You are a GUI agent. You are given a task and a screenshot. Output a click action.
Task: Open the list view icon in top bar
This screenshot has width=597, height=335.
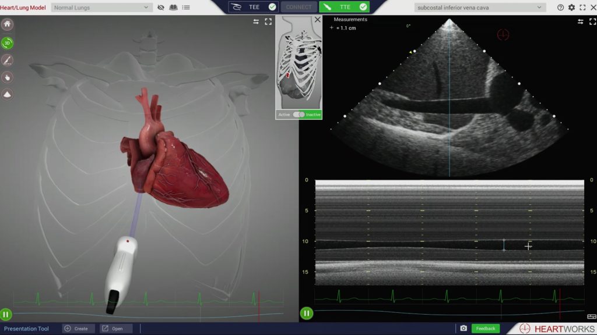[186, 8]
